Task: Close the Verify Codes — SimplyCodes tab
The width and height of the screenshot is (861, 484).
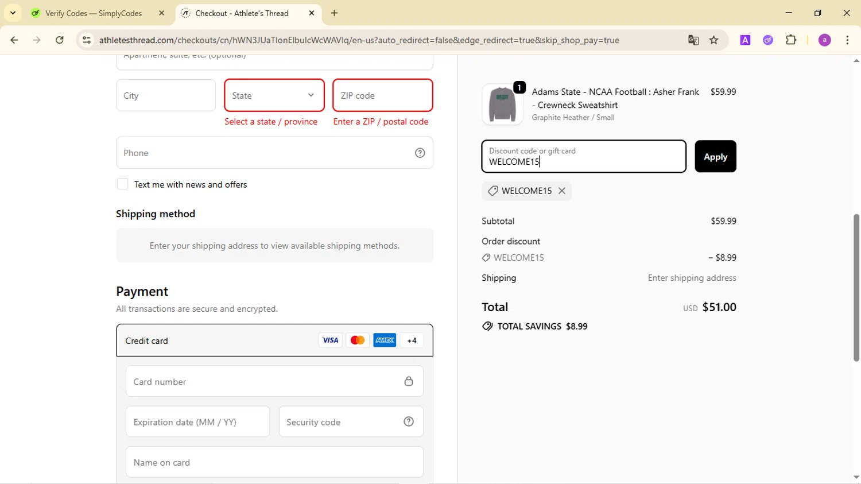Action: (161, 13)
